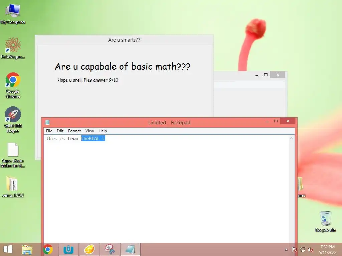Open the My Computer desktop icon
Screen dimensions: 342x256
pos(13,13)
